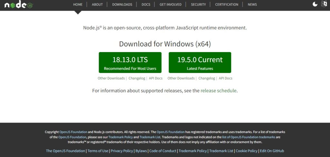Open Trademark List in footer bottom row
The width and height of the screenshot is (330, 157).
pyautogui.click(x=221, y=151)
